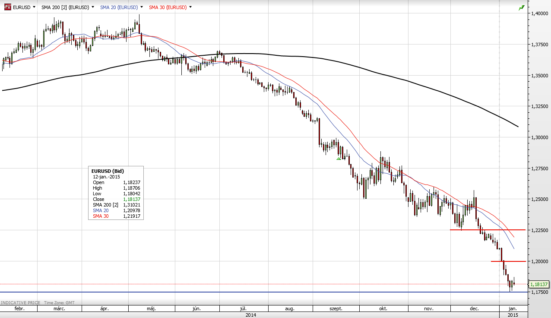Click the márc. month label
The height and width of the screenshot is (318, 551).
pos(60,308)
